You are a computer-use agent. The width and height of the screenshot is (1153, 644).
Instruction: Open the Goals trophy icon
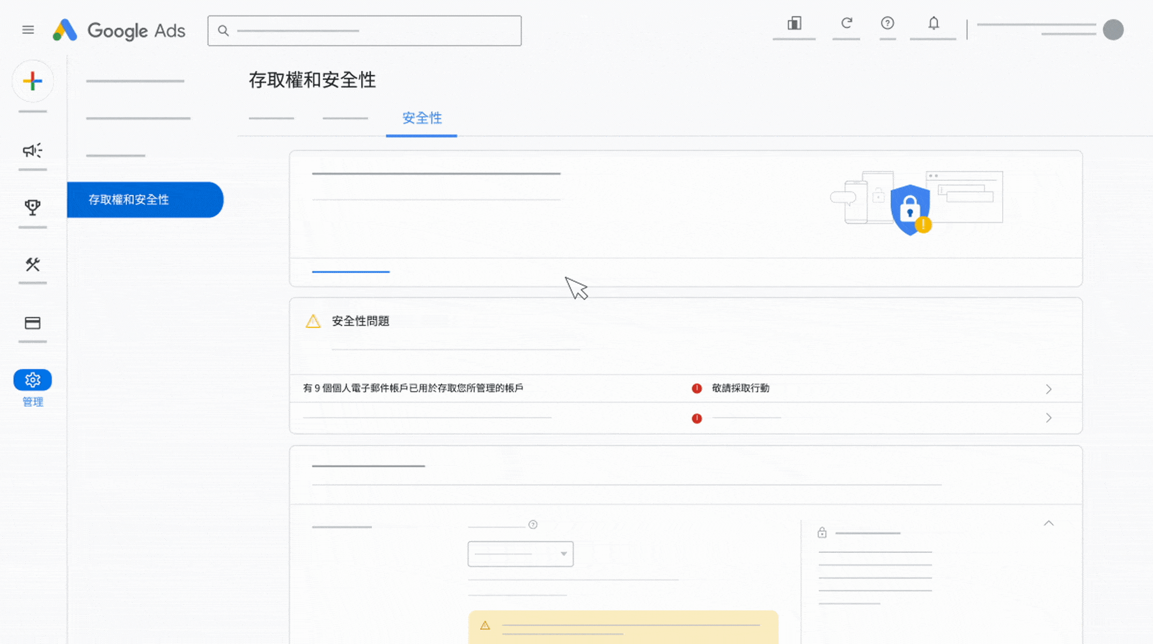tap(32, 207)
